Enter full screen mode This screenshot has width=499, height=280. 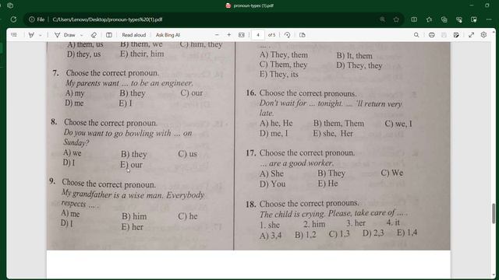coord(471,35)
